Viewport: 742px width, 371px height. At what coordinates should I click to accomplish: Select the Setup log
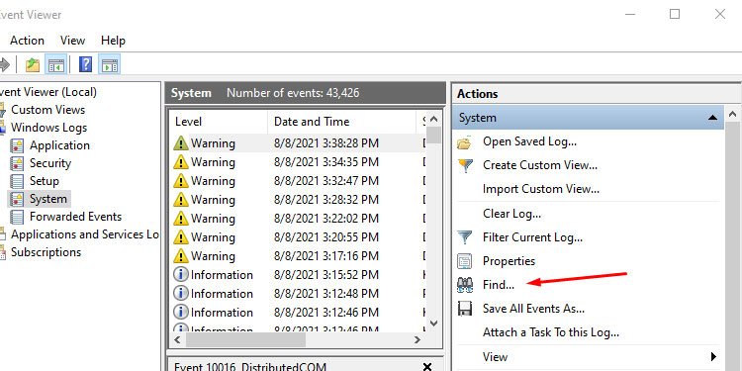coord(45,181)
